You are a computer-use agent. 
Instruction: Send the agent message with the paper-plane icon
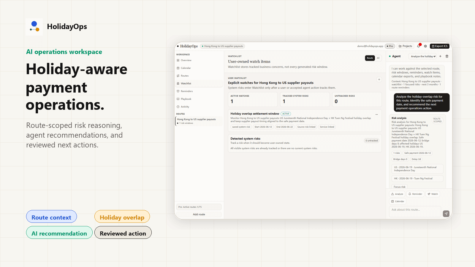click(x=446, y=214)
